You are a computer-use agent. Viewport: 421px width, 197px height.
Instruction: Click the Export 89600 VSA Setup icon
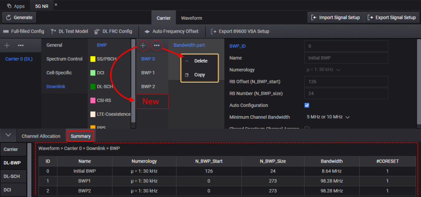point(214,32)
